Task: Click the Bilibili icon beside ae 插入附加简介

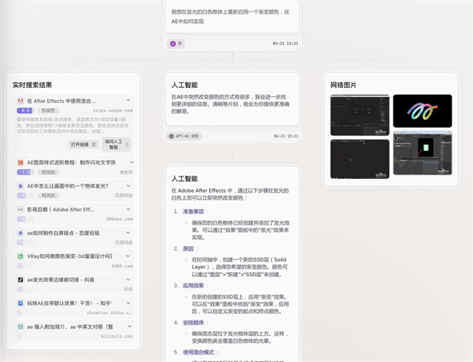Action: coord(21,327)
